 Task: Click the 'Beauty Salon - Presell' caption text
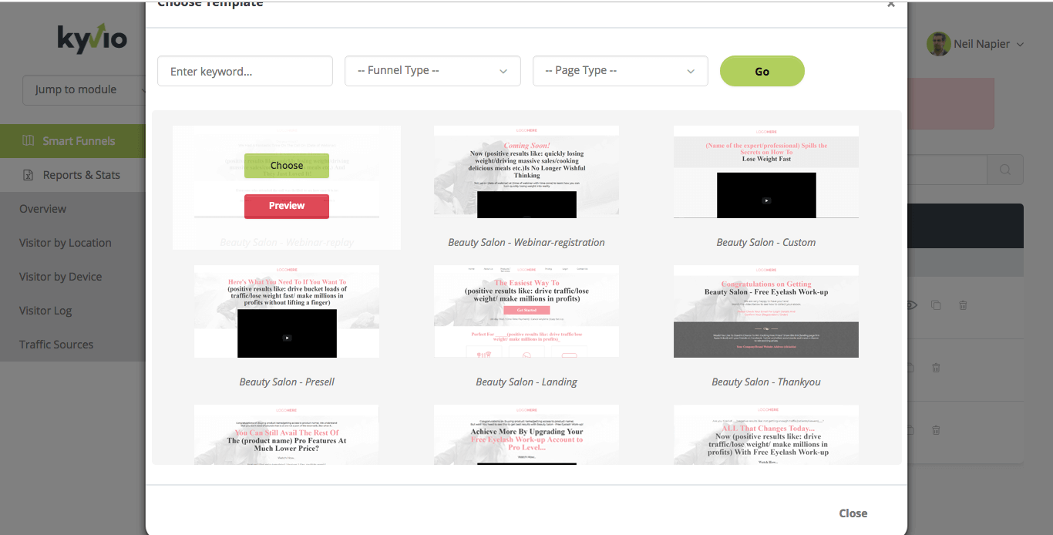(x=287, y=382)
